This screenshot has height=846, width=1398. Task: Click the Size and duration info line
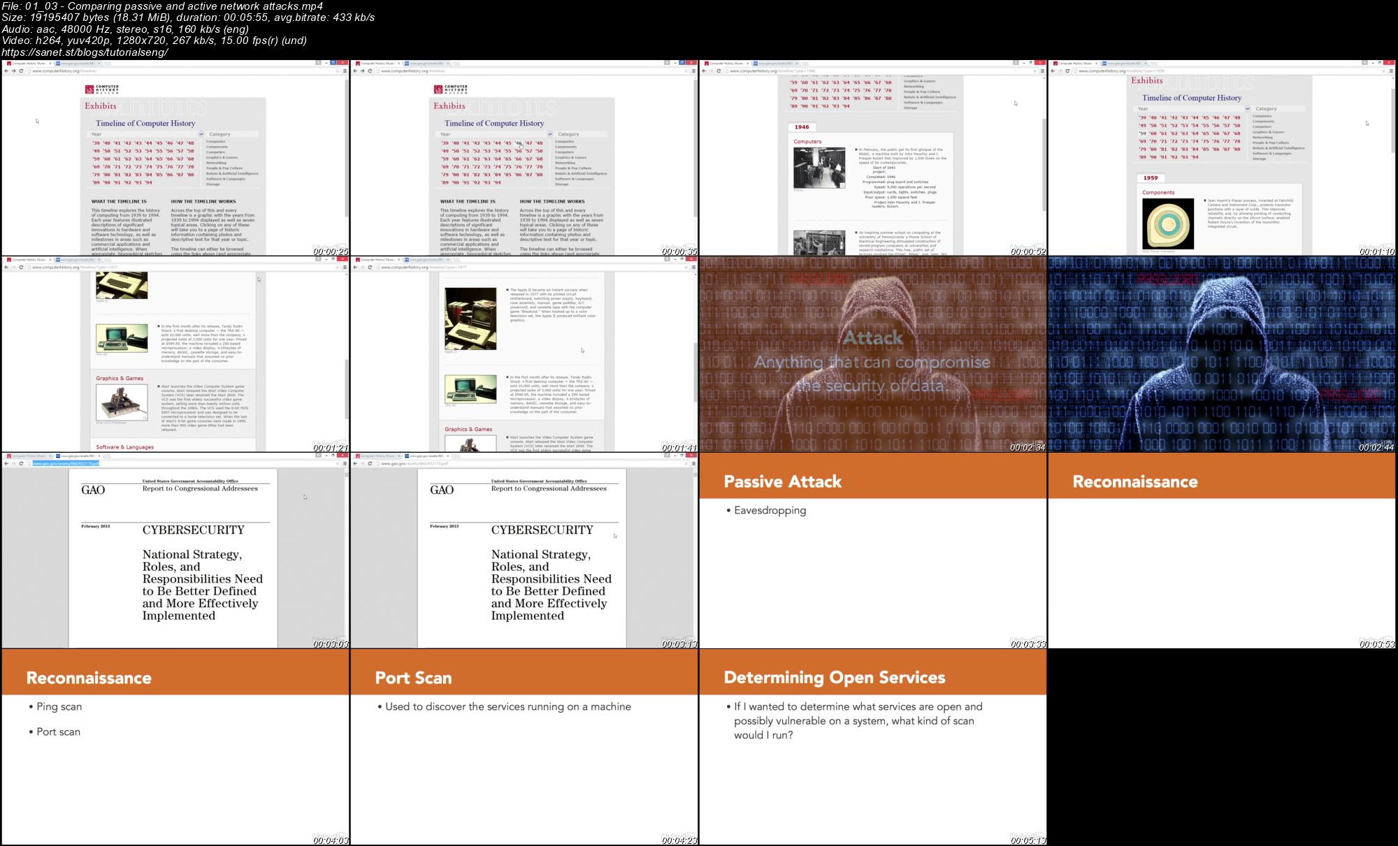click(188, 17)
